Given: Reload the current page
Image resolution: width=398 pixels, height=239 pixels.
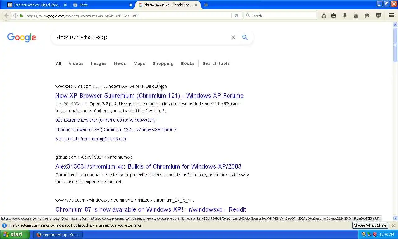Looking at the screenshot, I should coord(236,16).
